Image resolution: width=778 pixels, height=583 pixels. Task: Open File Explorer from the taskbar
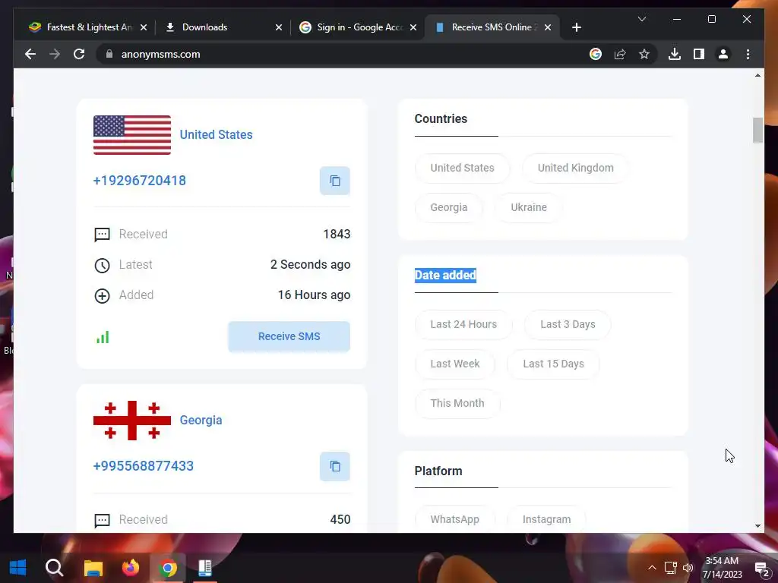pyautogui.click(x=93, y=568)
